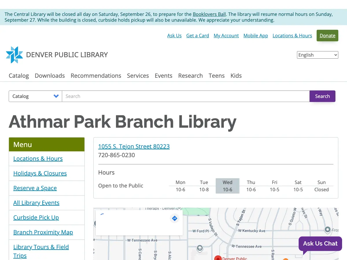Screen dimensions: 347x260
Task: Select Curbside Pick Up in side menu
Action: (36, 218)
